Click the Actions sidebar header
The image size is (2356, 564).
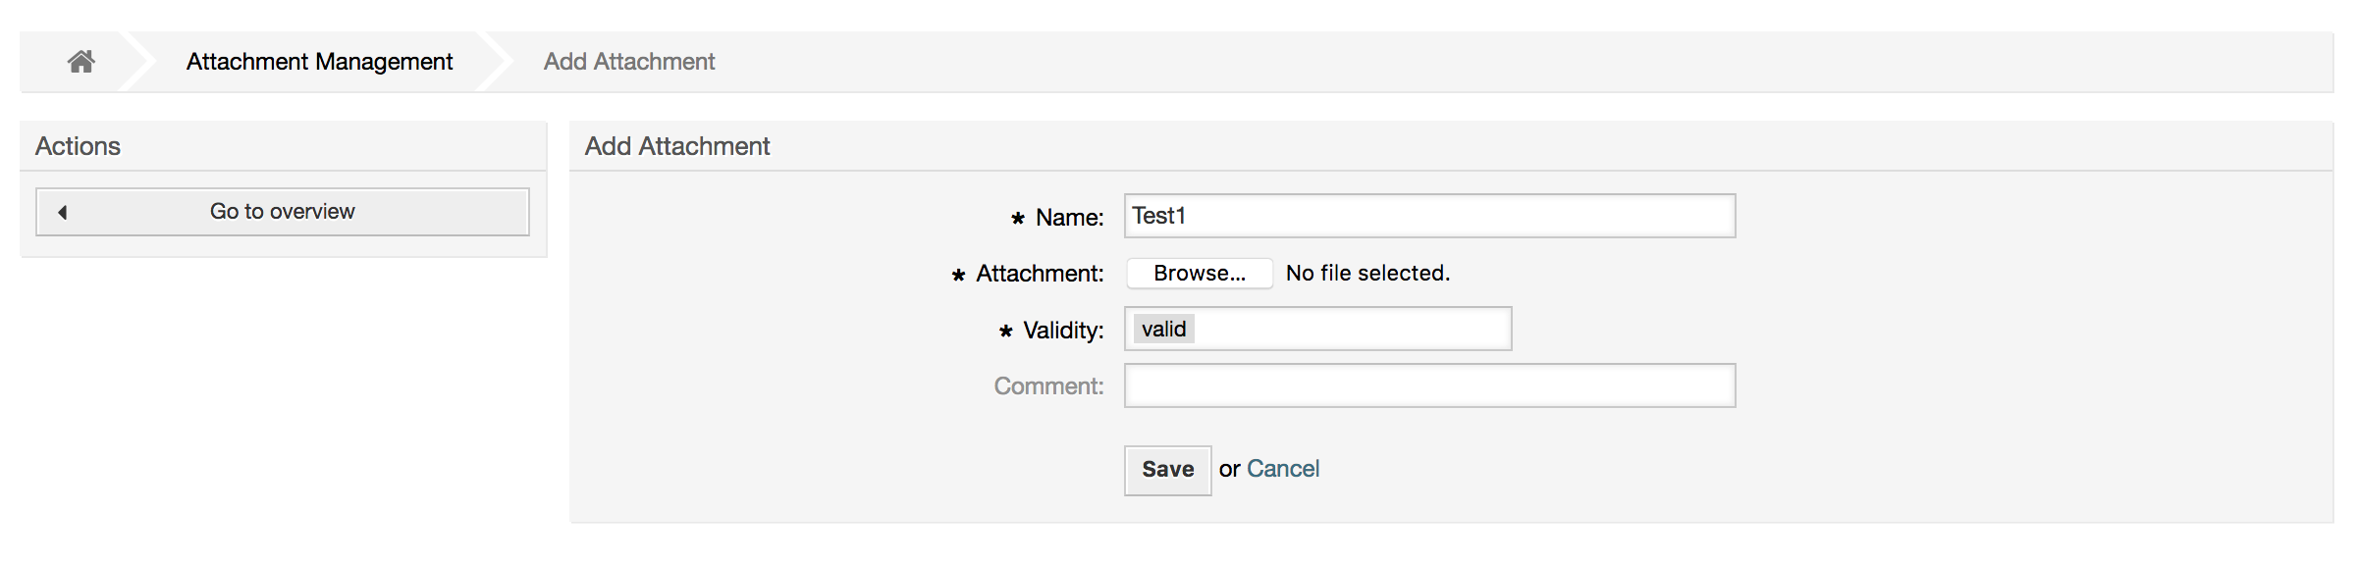79,146
